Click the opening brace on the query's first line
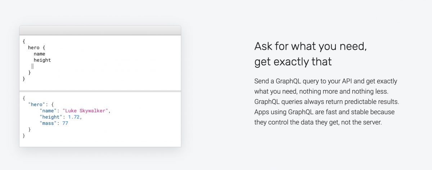 coord(24,41)
